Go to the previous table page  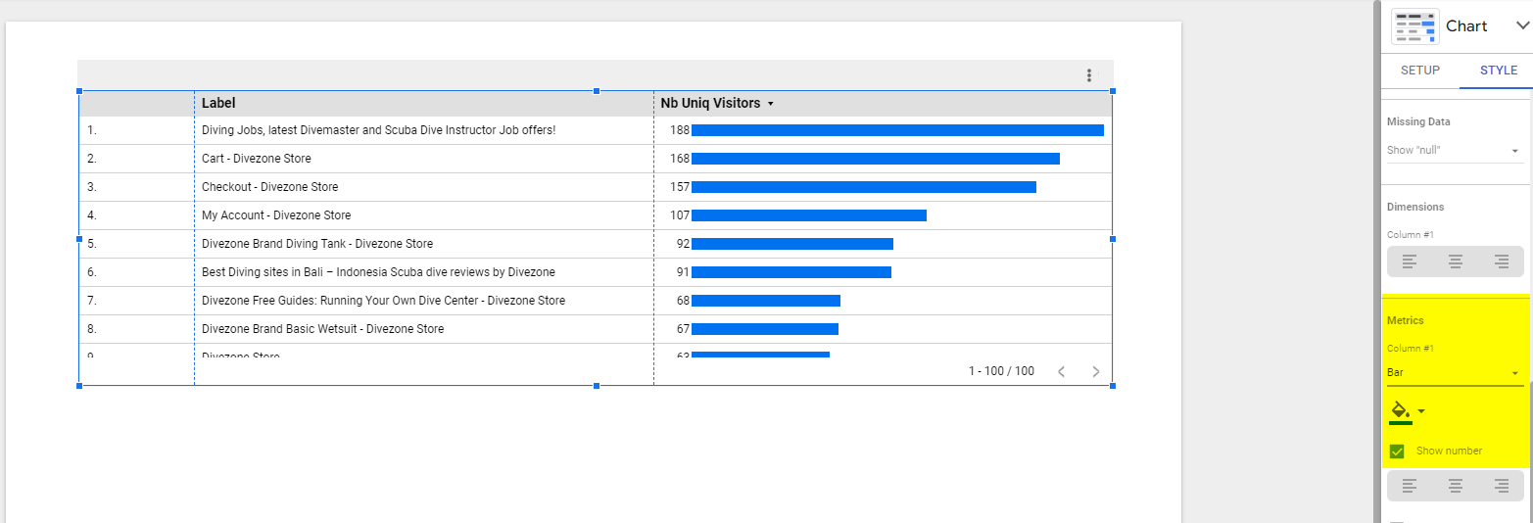[1061, 371]
